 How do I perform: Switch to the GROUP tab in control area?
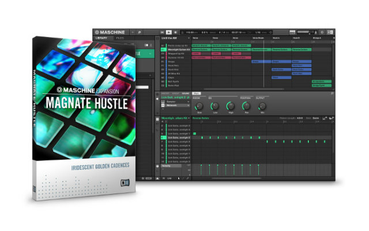175,94
